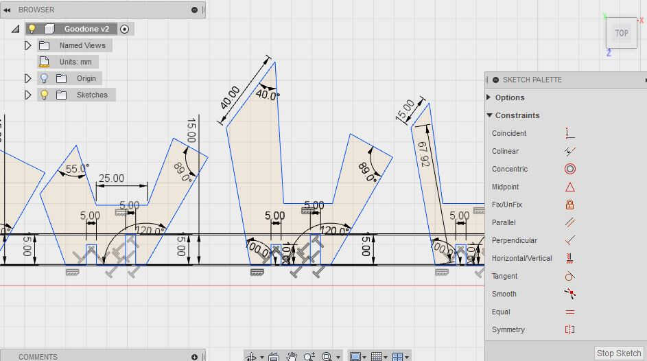
Task: Click the BROWSER panel title
Action: pos(36,10)
